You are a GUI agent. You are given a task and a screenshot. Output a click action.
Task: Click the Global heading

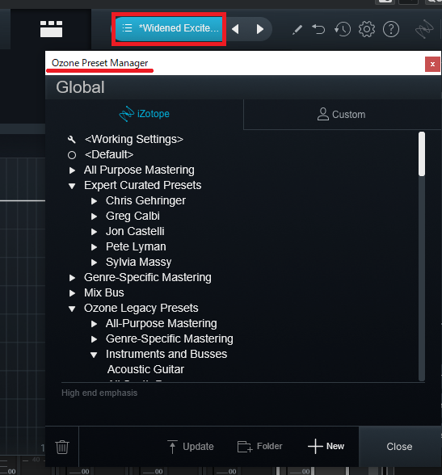tap(80, 87)
